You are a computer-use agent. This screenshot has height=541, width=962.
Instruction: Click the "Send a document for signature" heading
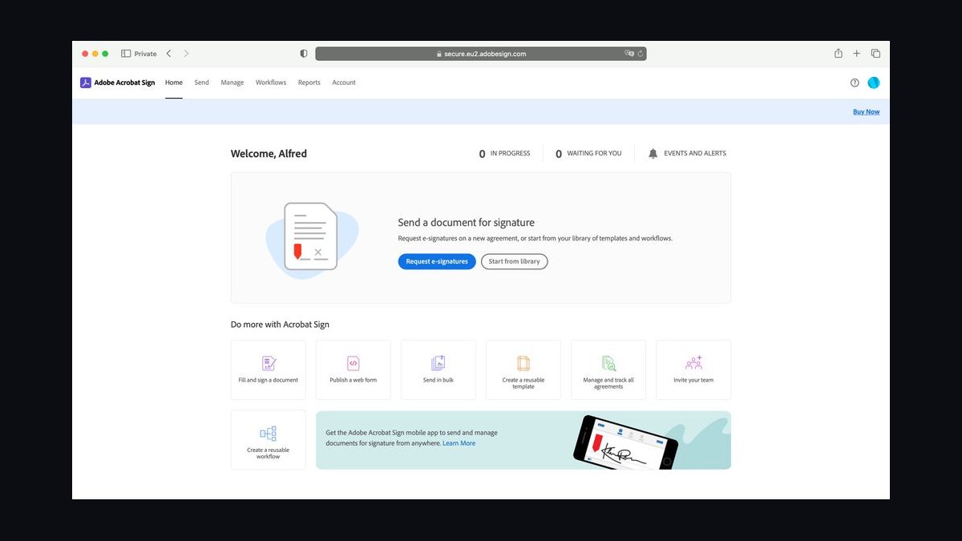click(x=466, y=223)
